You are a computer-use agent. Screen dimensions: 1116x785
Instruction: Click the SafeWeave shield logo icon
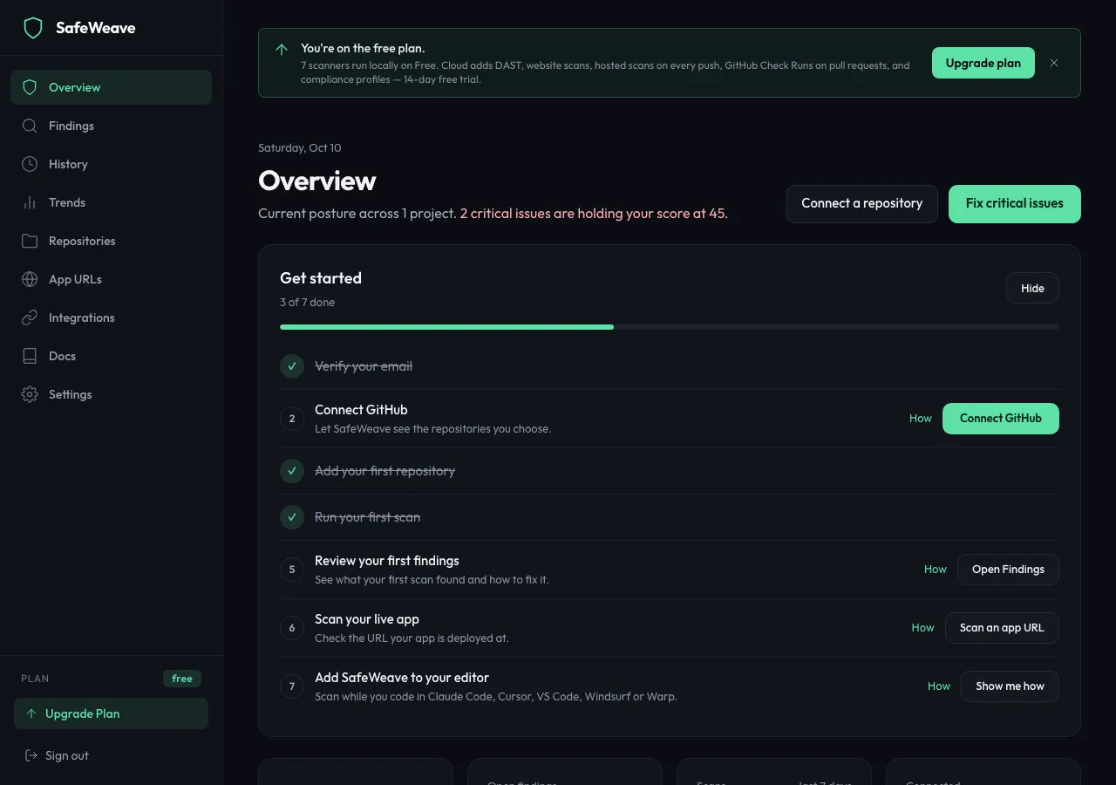(33, 28)
